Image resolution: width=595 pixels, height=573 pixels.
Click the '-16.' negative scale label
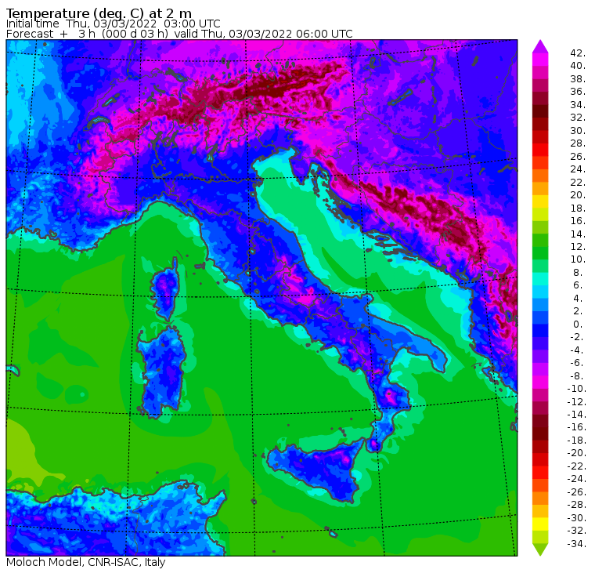click(x=576, y=427)
